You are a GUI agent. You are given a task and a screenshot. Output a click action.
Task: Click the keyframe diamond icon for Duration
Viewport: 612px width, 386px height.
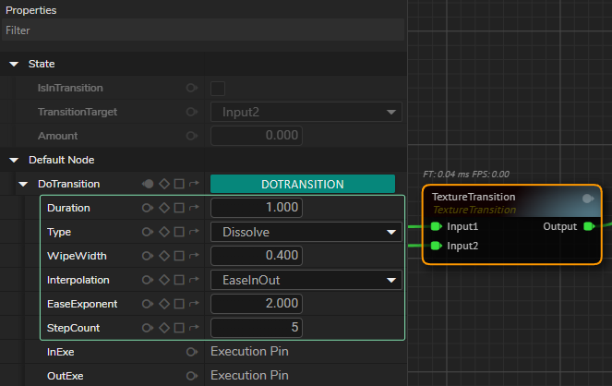[163, 208]
